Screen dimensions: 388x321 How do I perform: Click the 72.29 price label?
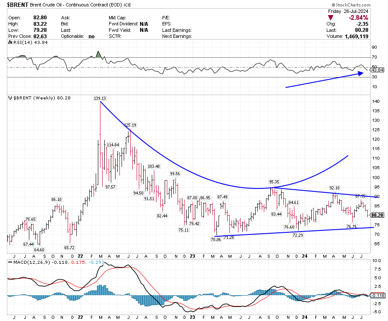coord(298,235)
